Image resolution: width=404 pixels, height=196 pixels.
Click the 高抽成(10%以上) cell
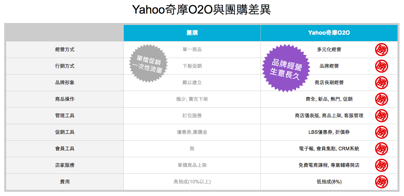coord(192,182)
